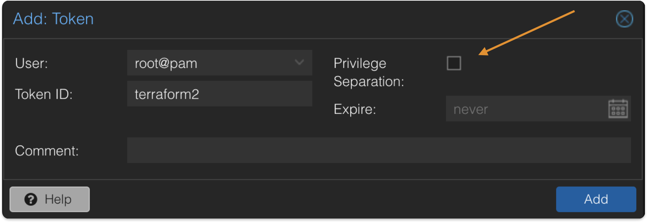This screenshot has height=222, width=647.
Task: Click the "Privilege Separation:" label text
Action: (368, 72)
